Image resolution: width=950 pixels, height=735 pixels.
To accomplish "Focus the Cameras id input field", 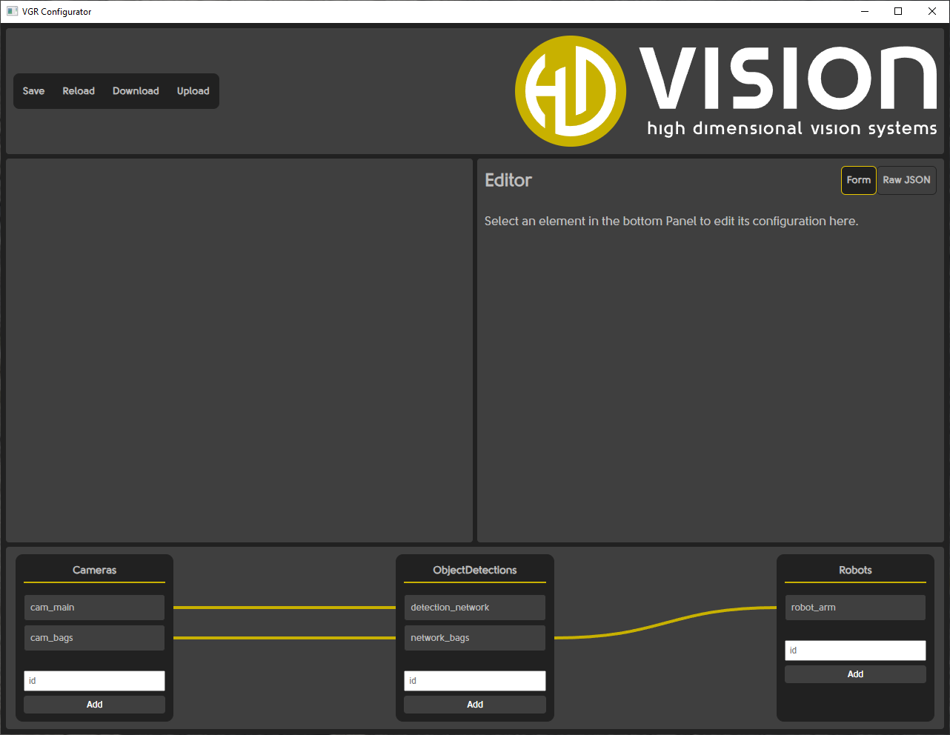I will click(94, 681).
